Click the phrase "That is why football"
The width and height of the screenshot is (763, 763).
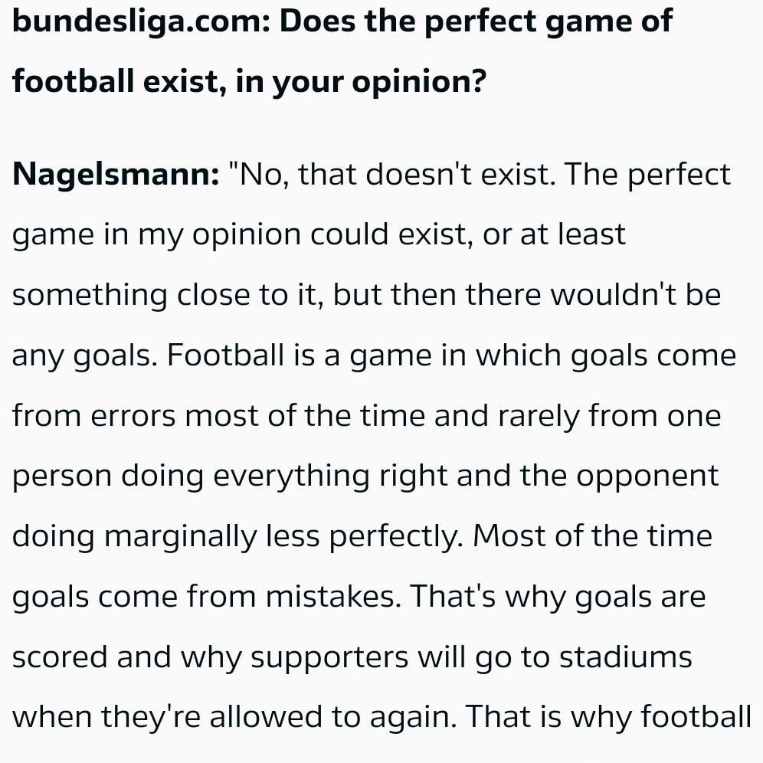point(608,717)
